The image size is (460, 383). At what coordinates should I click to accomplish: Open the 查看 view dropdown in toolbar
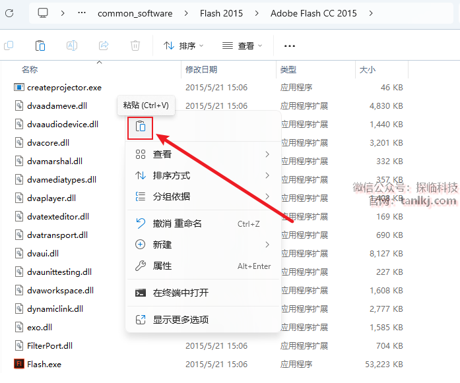pos(242,45)
